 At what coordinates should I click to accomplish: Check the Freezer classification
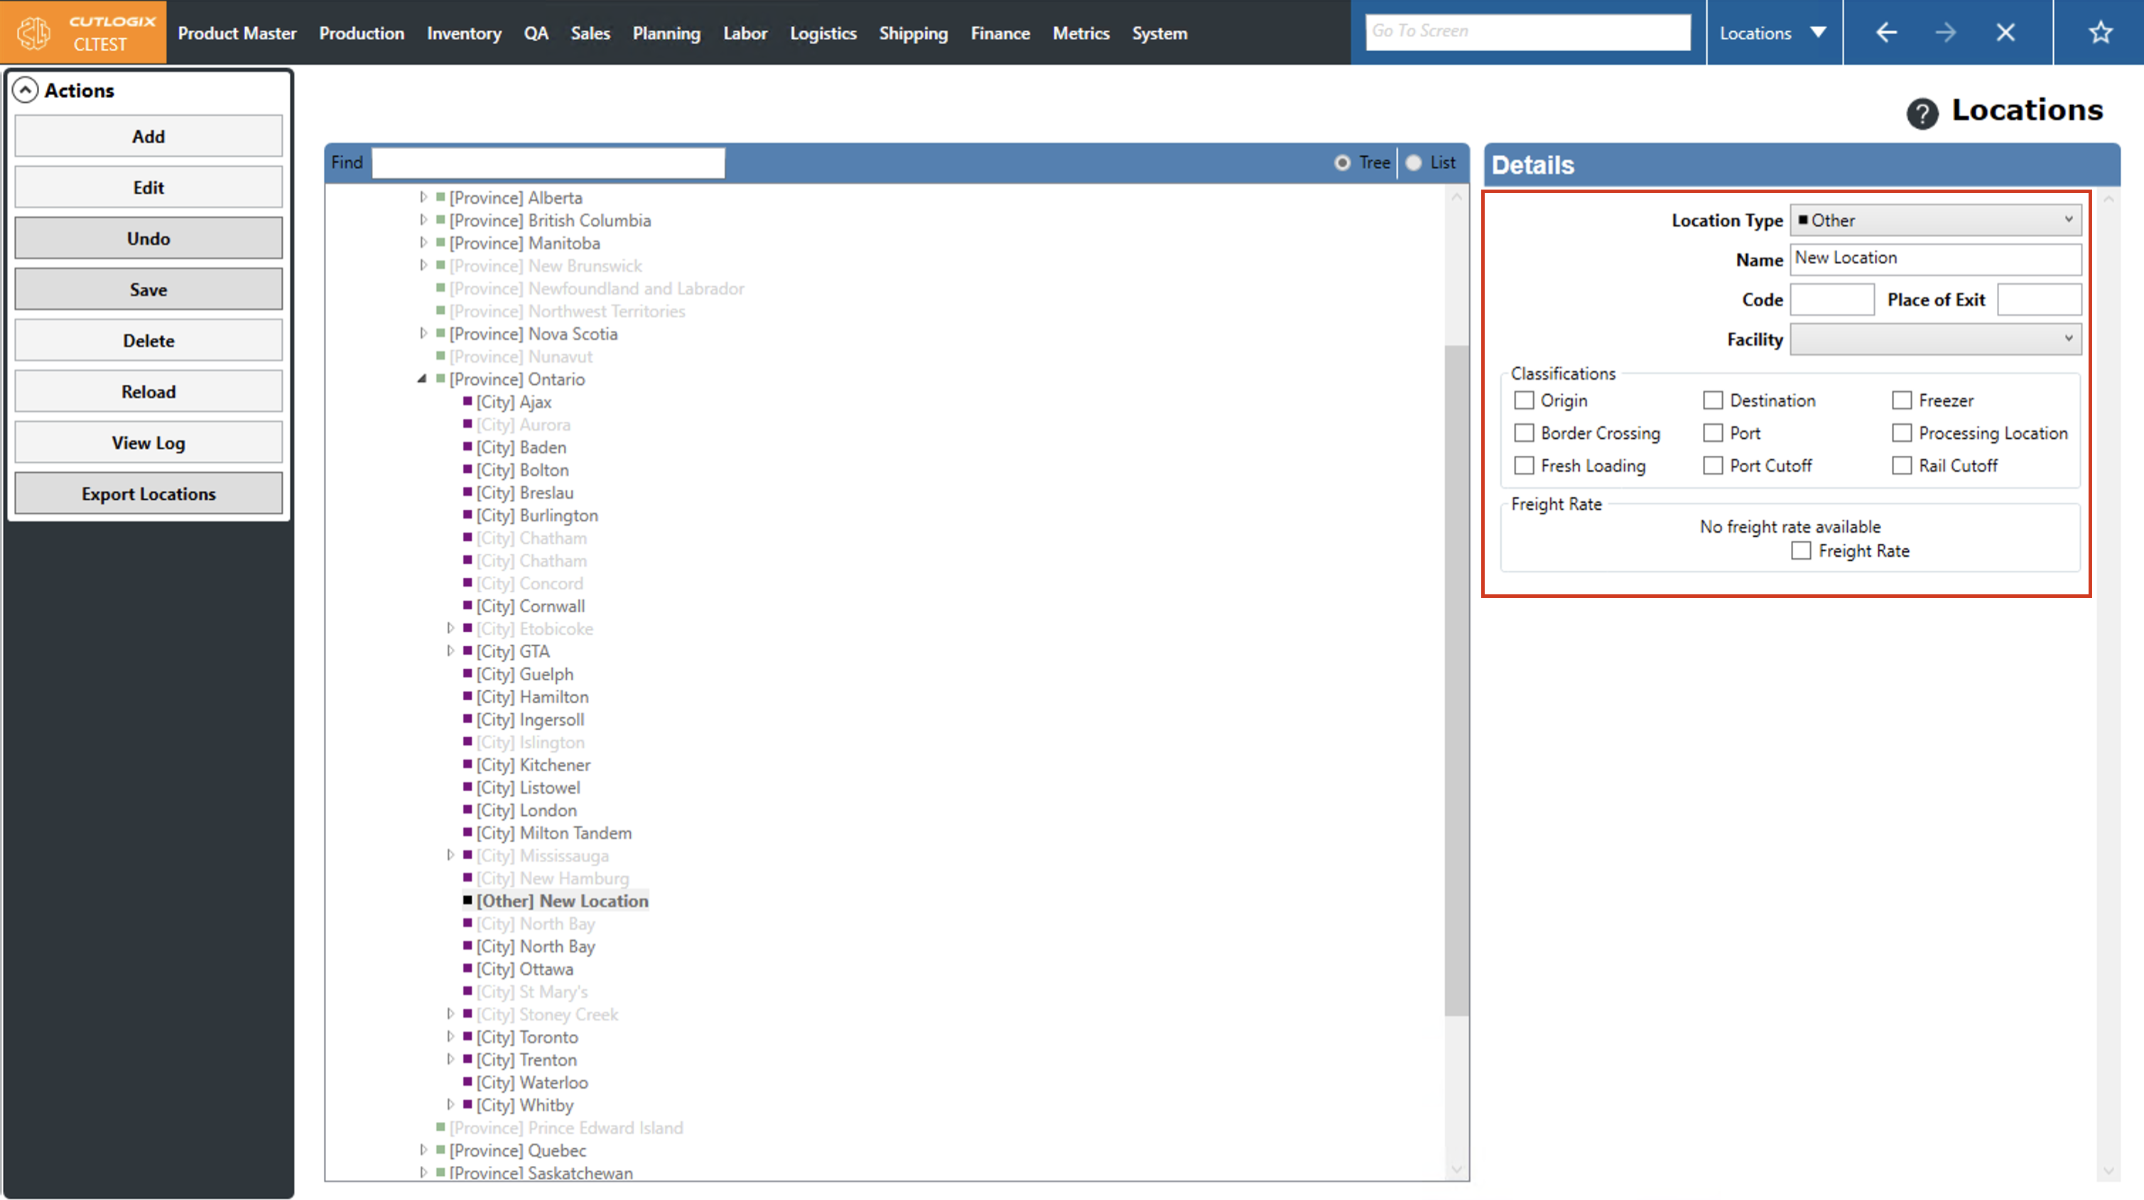pos(1902,400)
